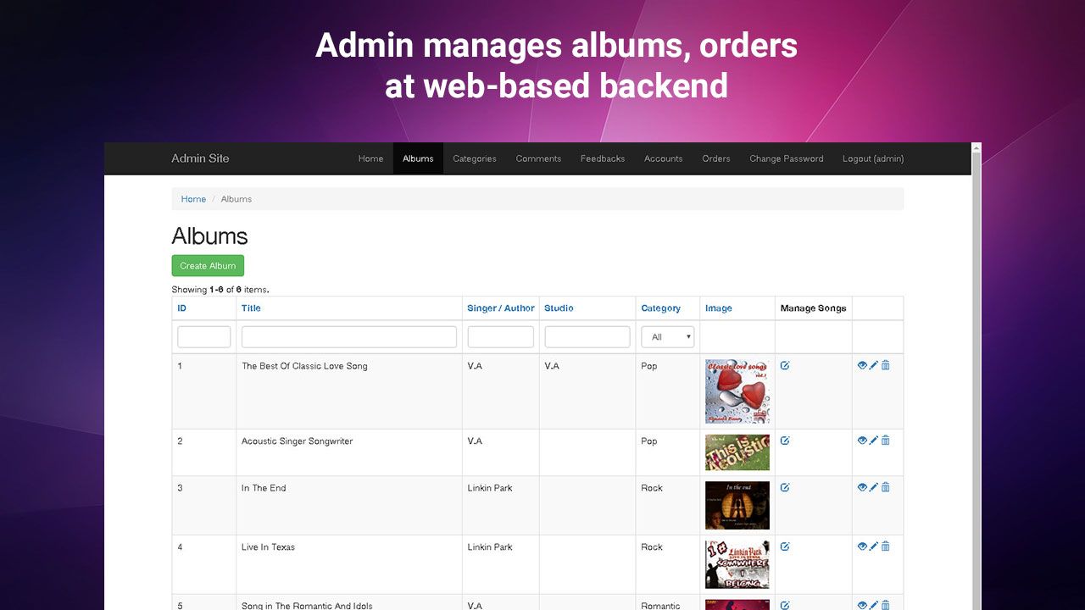This screenshot has width=1085, height=610.
Task: Open Manage Songs for The Best Of Classic Love Song
Action: point(785,366)
